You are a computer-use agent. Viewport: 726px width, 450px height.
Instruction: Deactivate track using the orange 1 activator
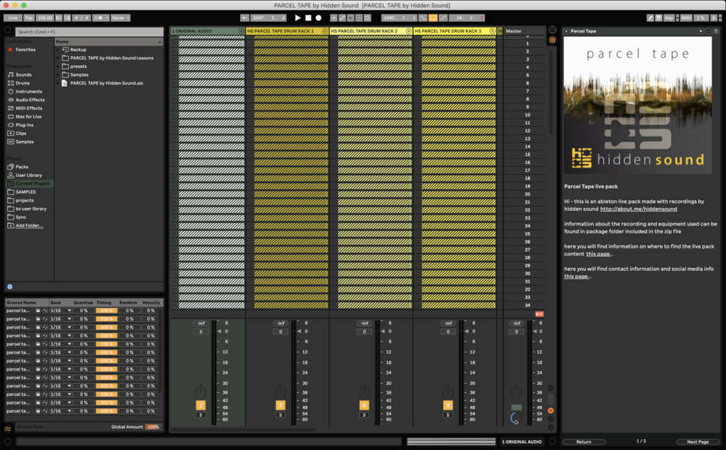(201, 405)
